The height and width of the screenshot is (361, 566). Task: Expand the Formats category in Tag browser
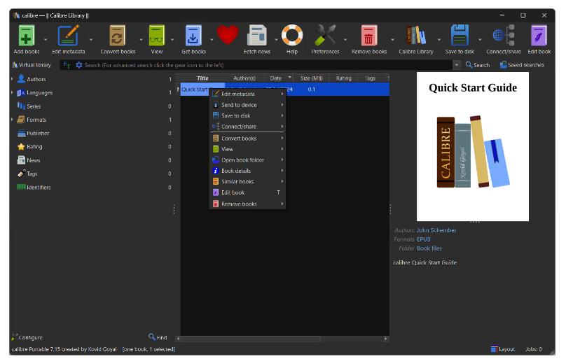point(12,120)
